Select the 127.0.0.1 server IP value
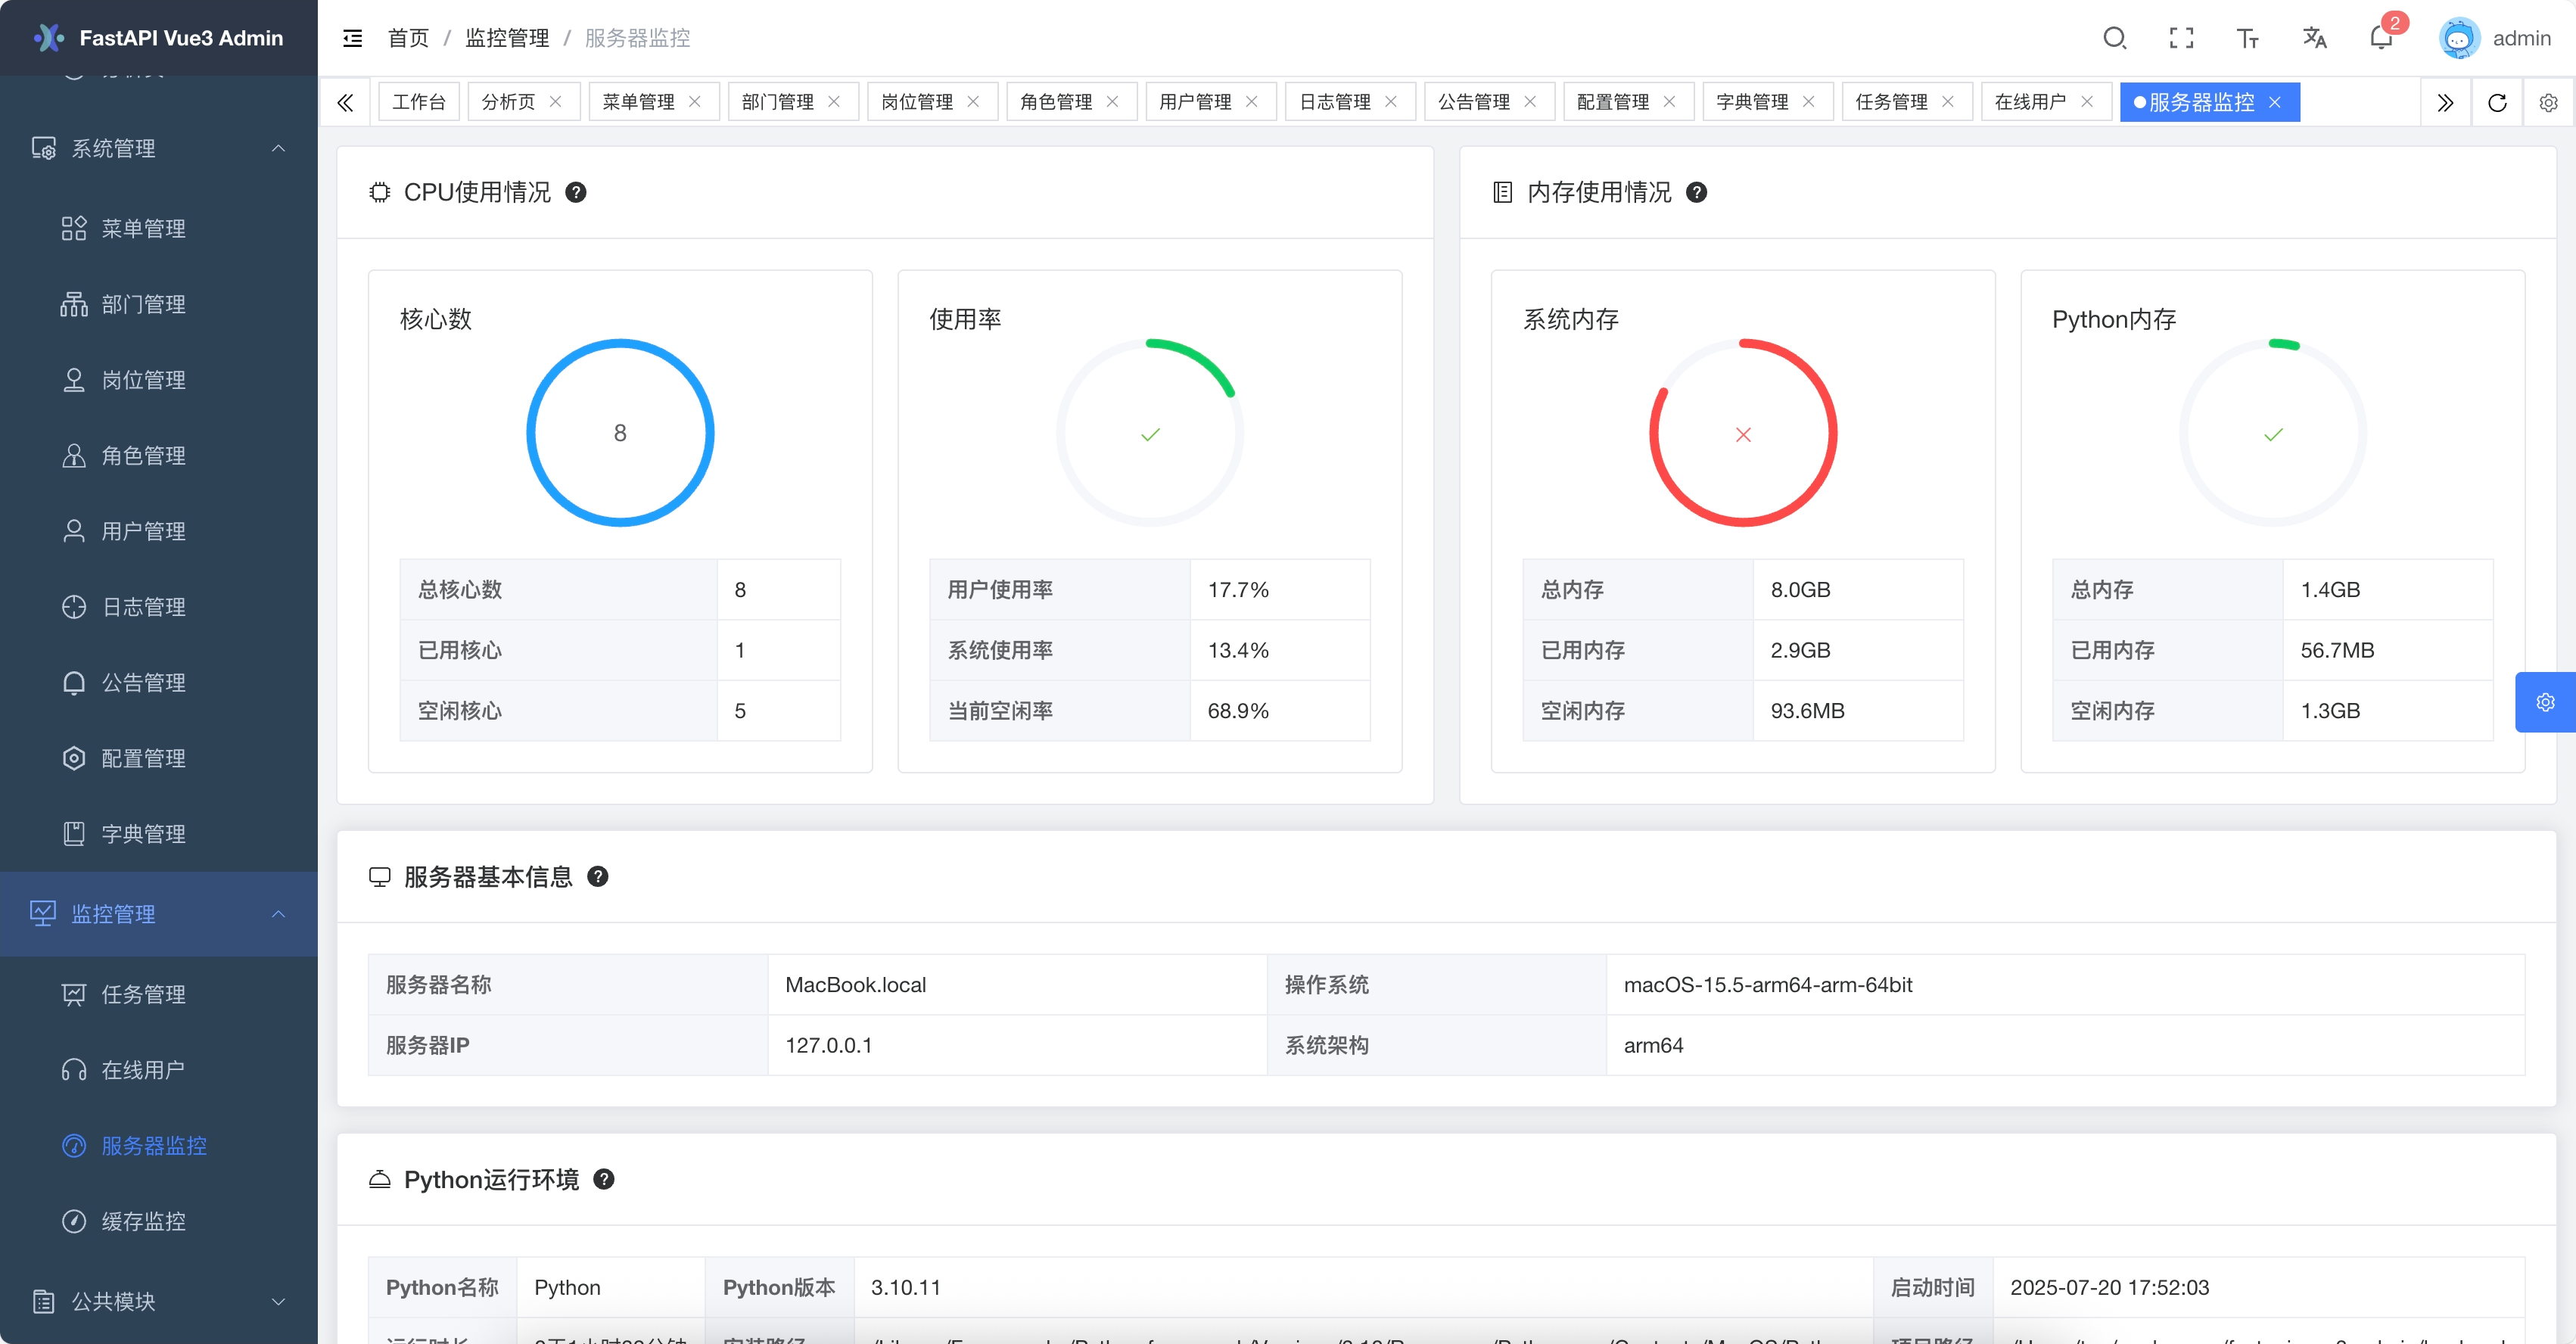The width and height of the screenshot is (2576, 1344). [829, 1045]
